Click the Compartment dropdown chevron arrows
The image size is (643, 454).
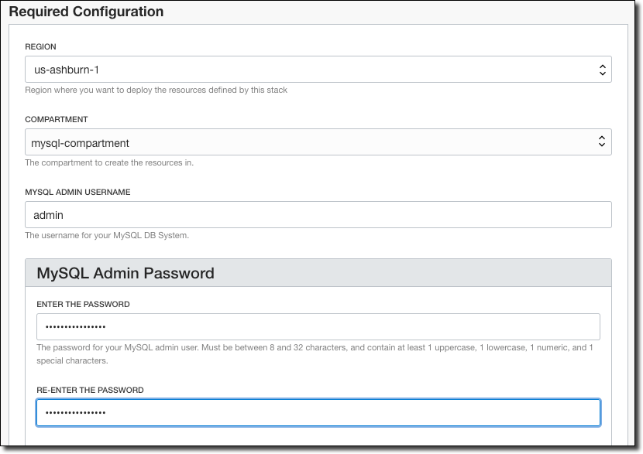(x=602, y=142)
